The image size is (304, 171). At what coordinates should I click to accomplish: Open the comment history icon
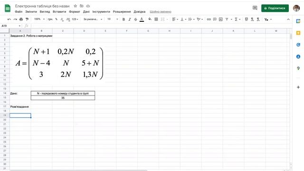255,8
